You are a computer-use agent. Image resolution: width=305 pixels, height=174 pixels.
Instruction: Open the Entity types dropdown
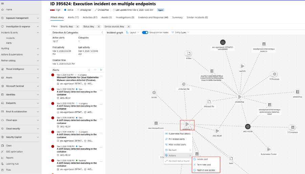tap(180, 33)
